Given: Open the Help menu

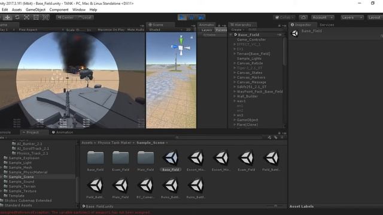Looking at the screenshot, I should tap(93, 10).
